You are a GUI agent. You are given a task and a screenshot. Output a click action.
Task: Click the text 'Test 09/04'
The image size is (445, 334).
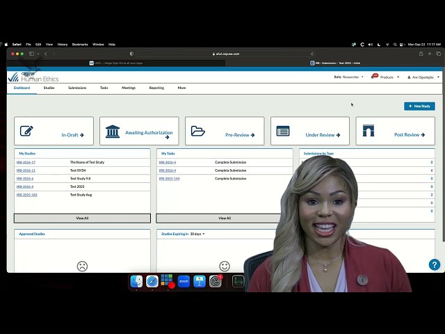78,170
